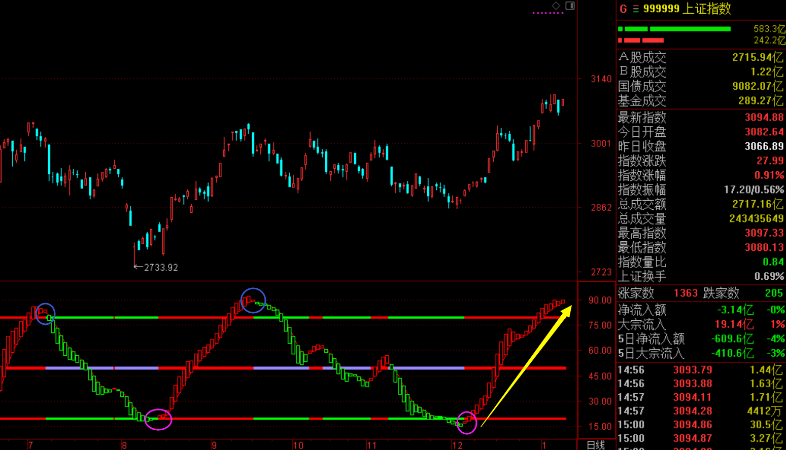Click the 跌家数 count 205
The height and width of the screenshot is (450, 786).
pos(774,293)
